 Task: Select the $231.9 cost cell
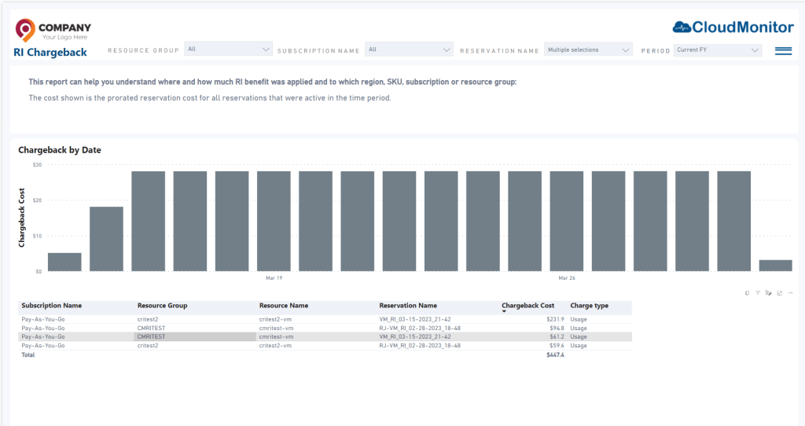(x=555, y=319)
